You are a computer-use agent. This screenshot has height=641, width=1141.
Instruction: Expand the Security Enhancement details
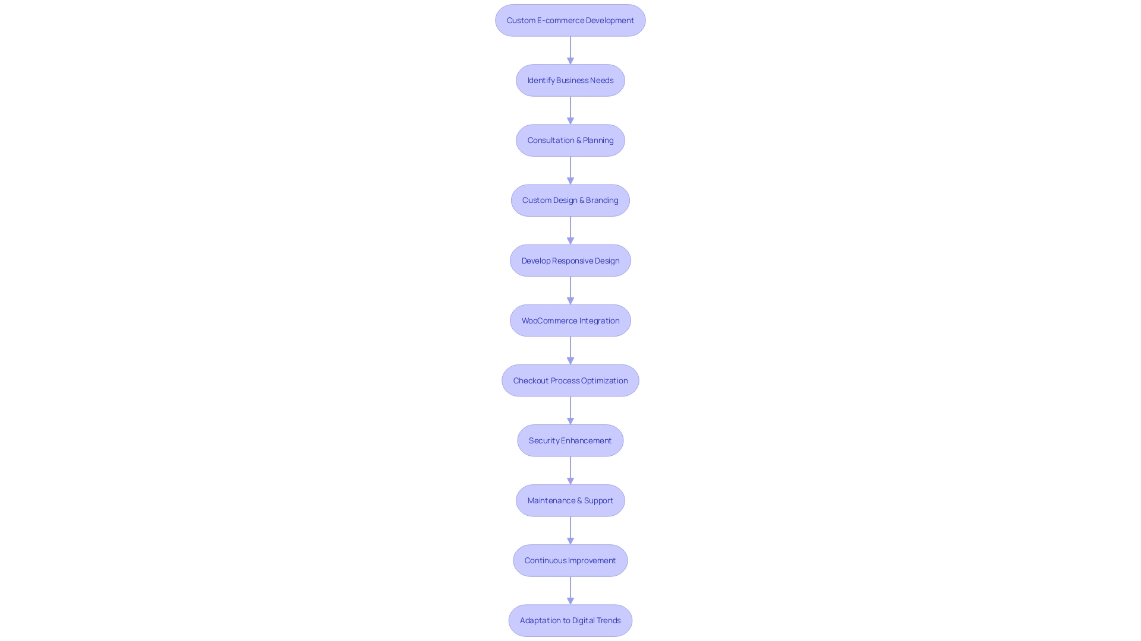click(x=570, y=440)
